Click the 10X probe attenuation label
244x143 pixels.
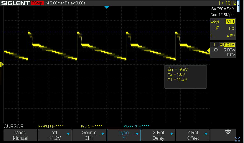pyautogui.click(x=215, y=50)
